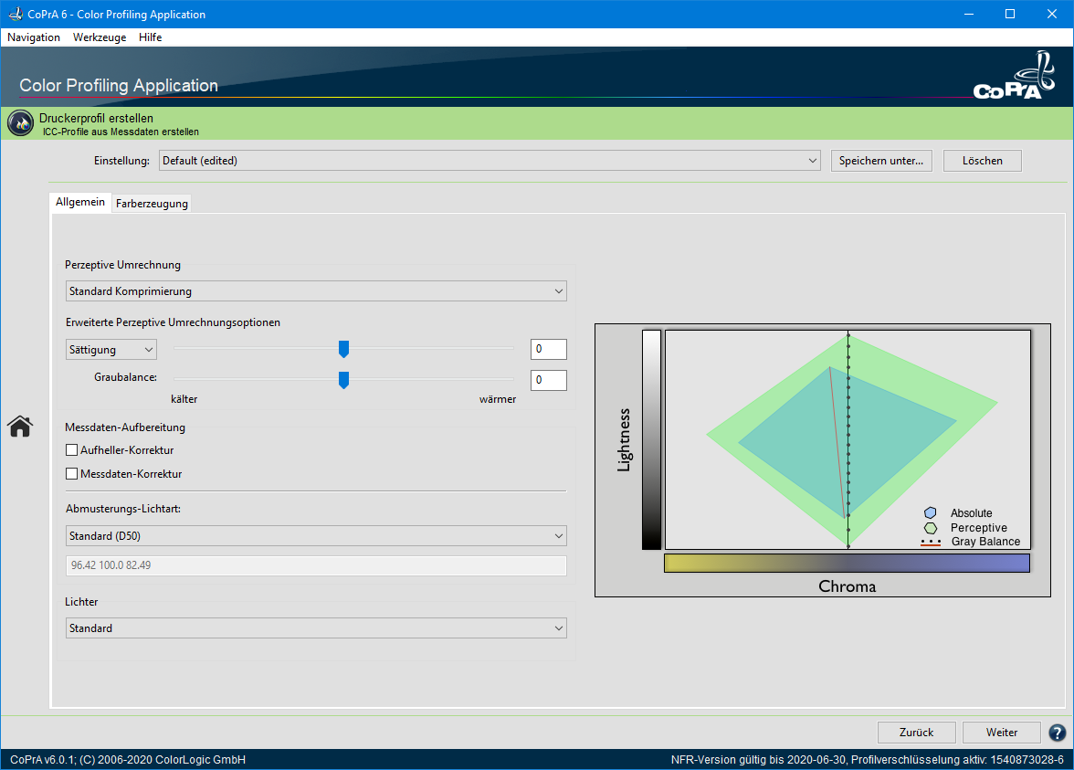Switch to the Farberzeugung tab
Screen dimensions: 1074x770
point(152,204)
